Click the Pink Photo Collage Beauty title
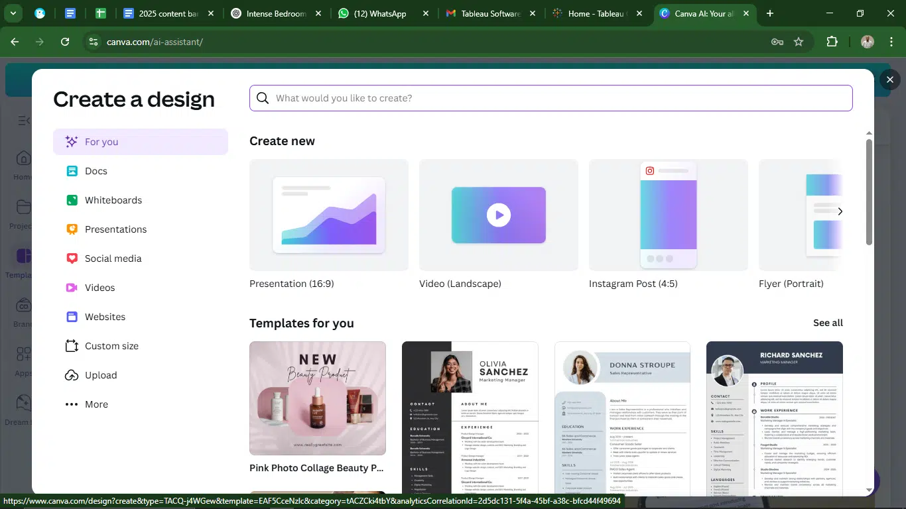Screen dimensions: 906x509 coord(316,468)
